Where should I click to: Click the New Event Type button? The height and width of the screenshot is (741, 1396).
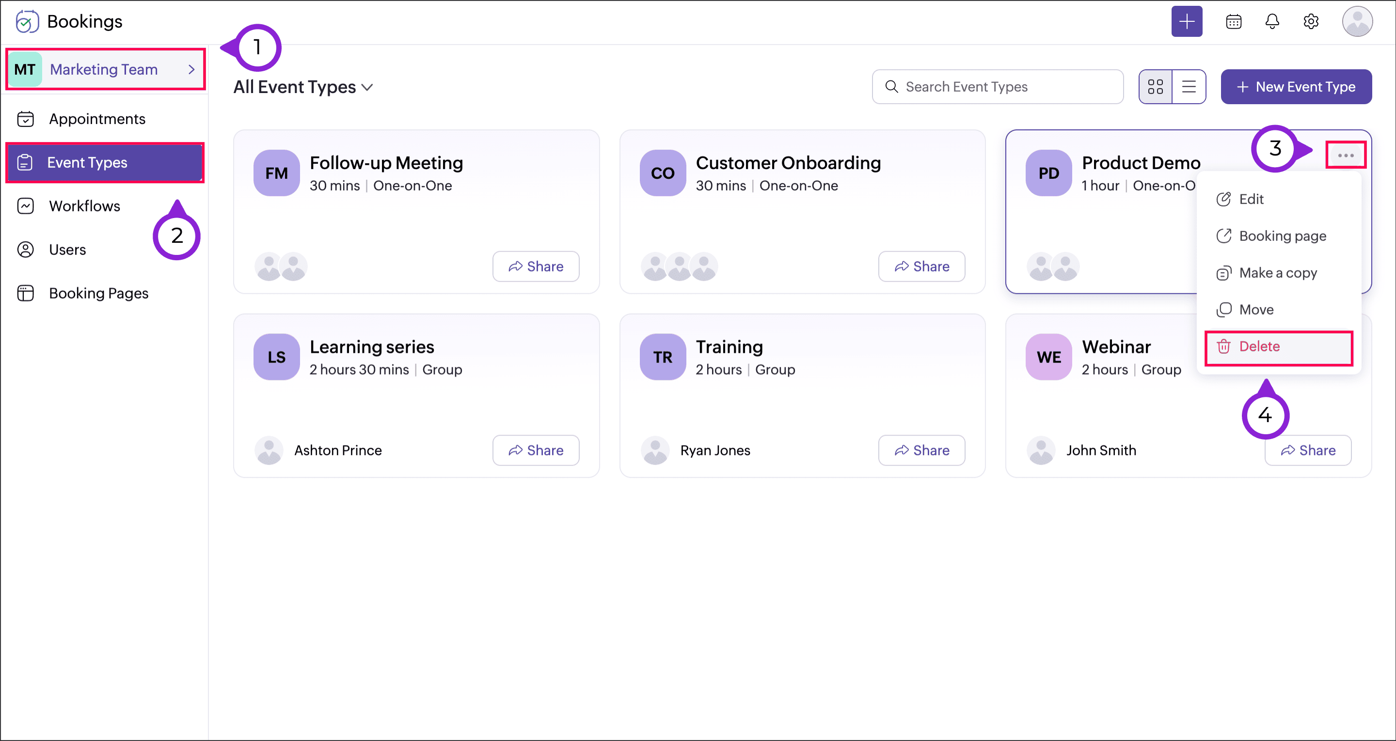click(1296, 87)
